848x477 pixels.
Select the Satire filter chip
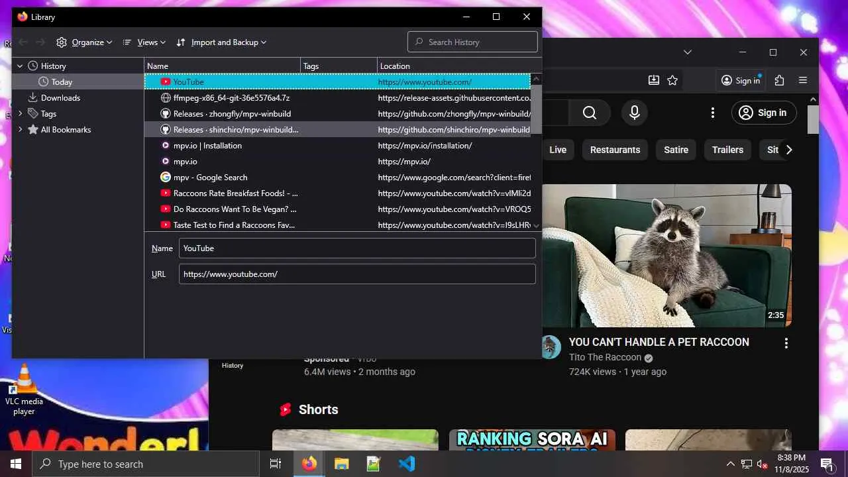click(676, 150)
